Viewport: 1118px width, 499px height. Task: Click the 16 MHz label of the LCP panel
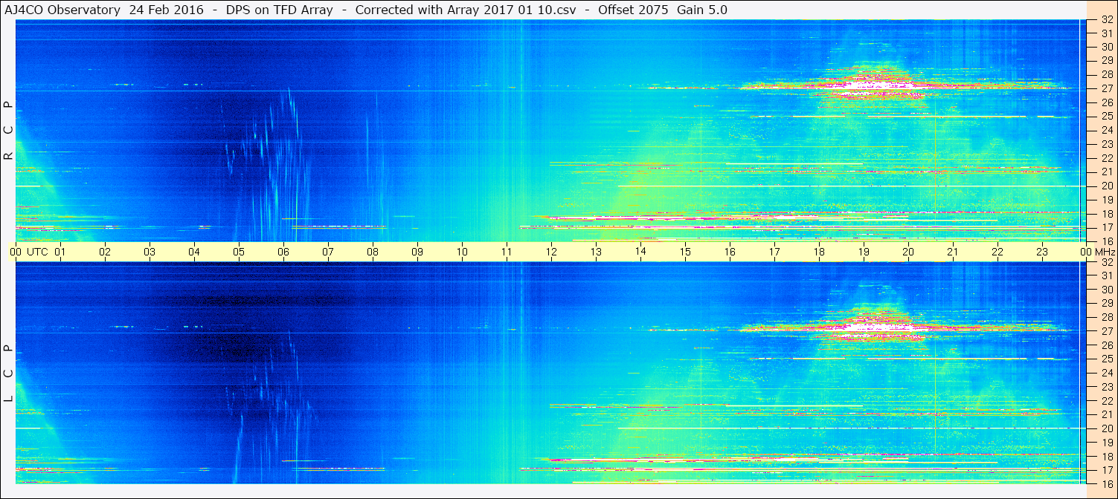click(1107, 483)
